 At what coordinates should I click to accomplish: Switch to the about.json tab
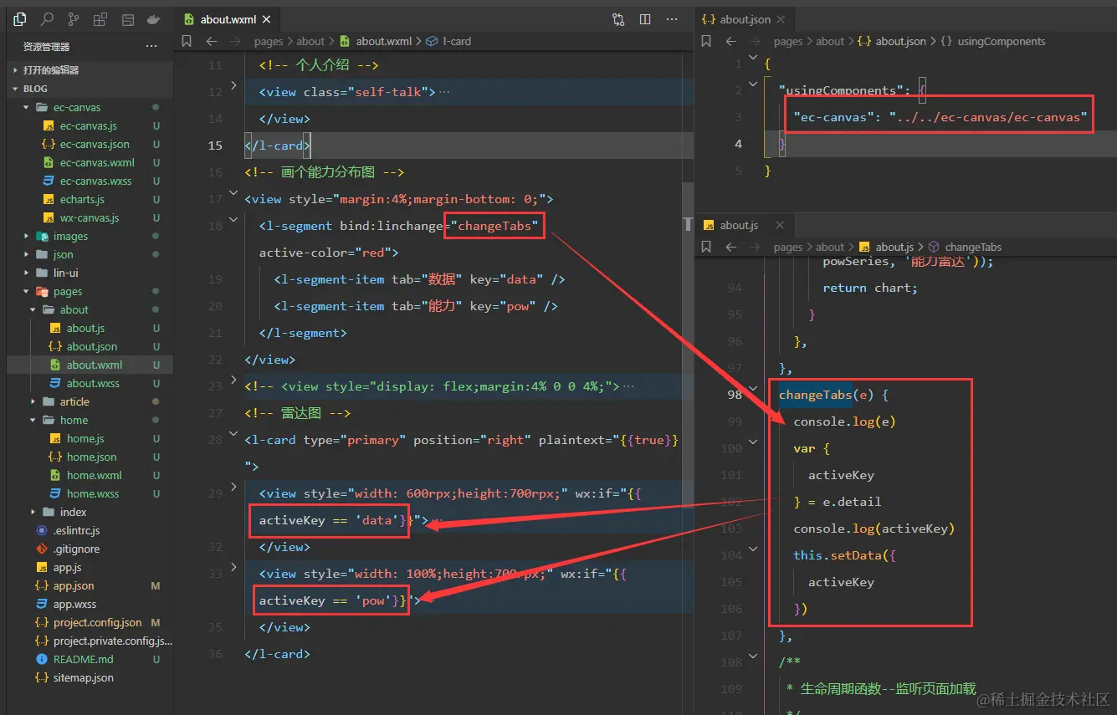(745, 19)
